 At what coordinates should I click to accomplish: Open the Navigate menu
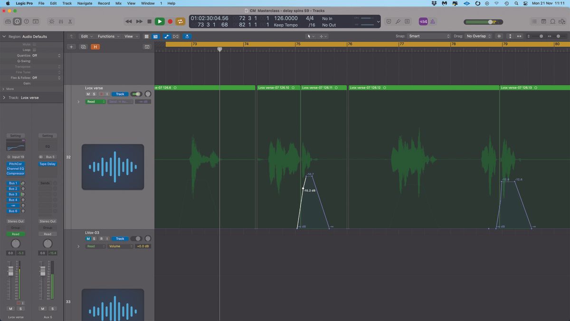pyautogui.click(x=84, y=3)
